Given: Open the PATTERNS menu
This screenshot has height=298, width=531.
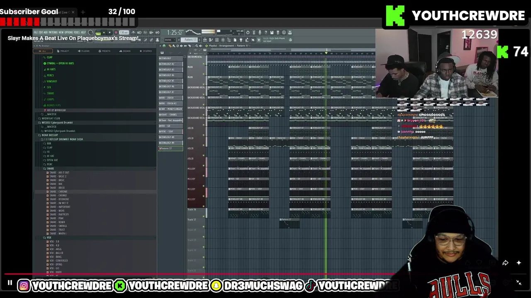Looking at the screenshot, I should pyautogui.click(x=53, y=32).
